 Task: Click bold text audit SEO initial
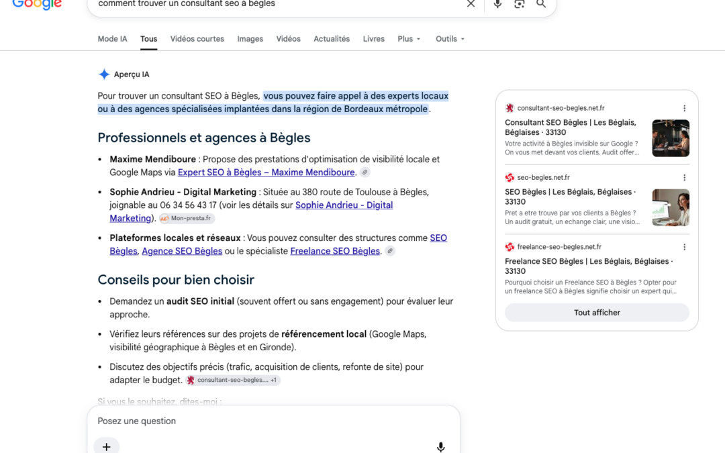tap(200, 301)
